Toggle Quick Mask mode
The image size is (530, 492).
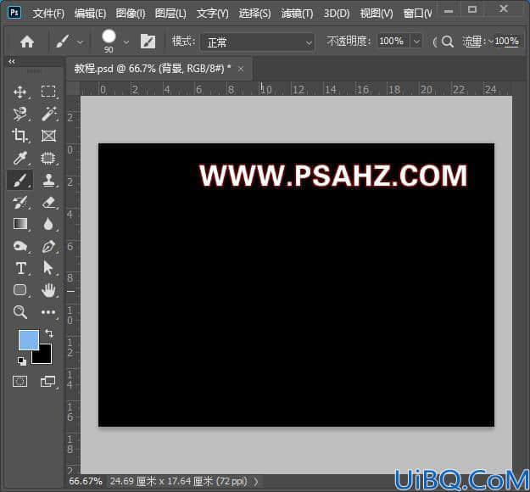(x=20, y=381)
